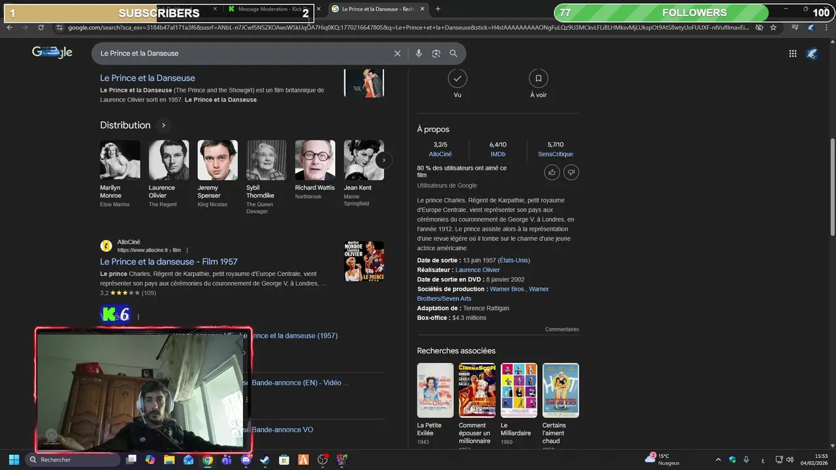Launch Copilot from the taskbar
The image size is (836, 470).
150,460
